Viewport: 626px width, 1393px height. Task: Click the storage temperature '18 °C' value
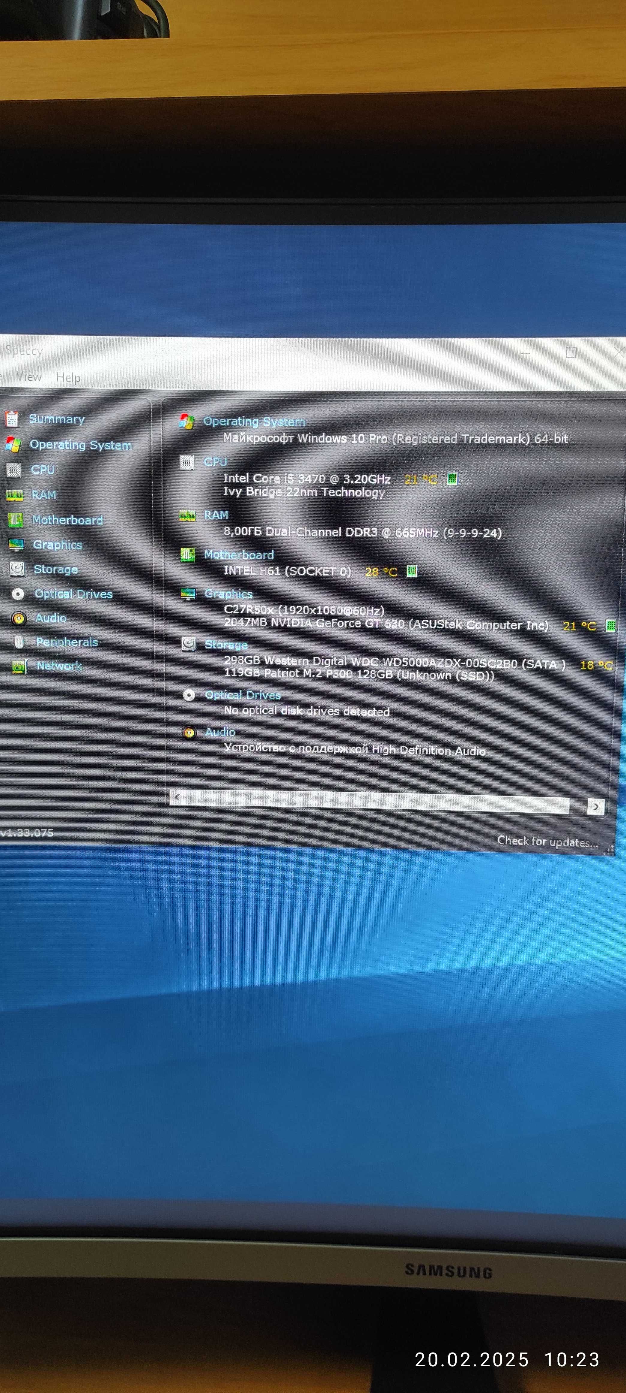[x=596, y=666]
